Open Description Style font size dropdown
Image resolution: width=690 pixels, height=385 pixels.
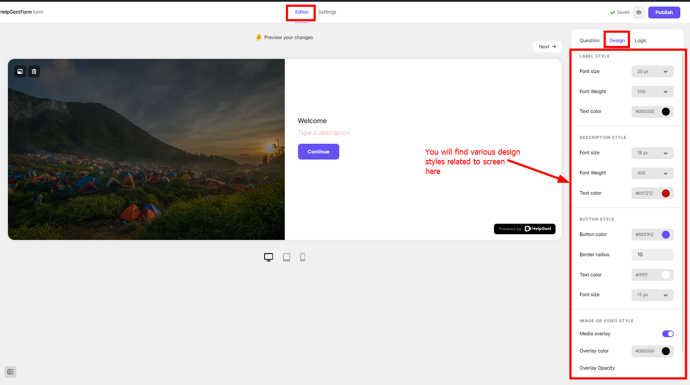coord(653,153)
